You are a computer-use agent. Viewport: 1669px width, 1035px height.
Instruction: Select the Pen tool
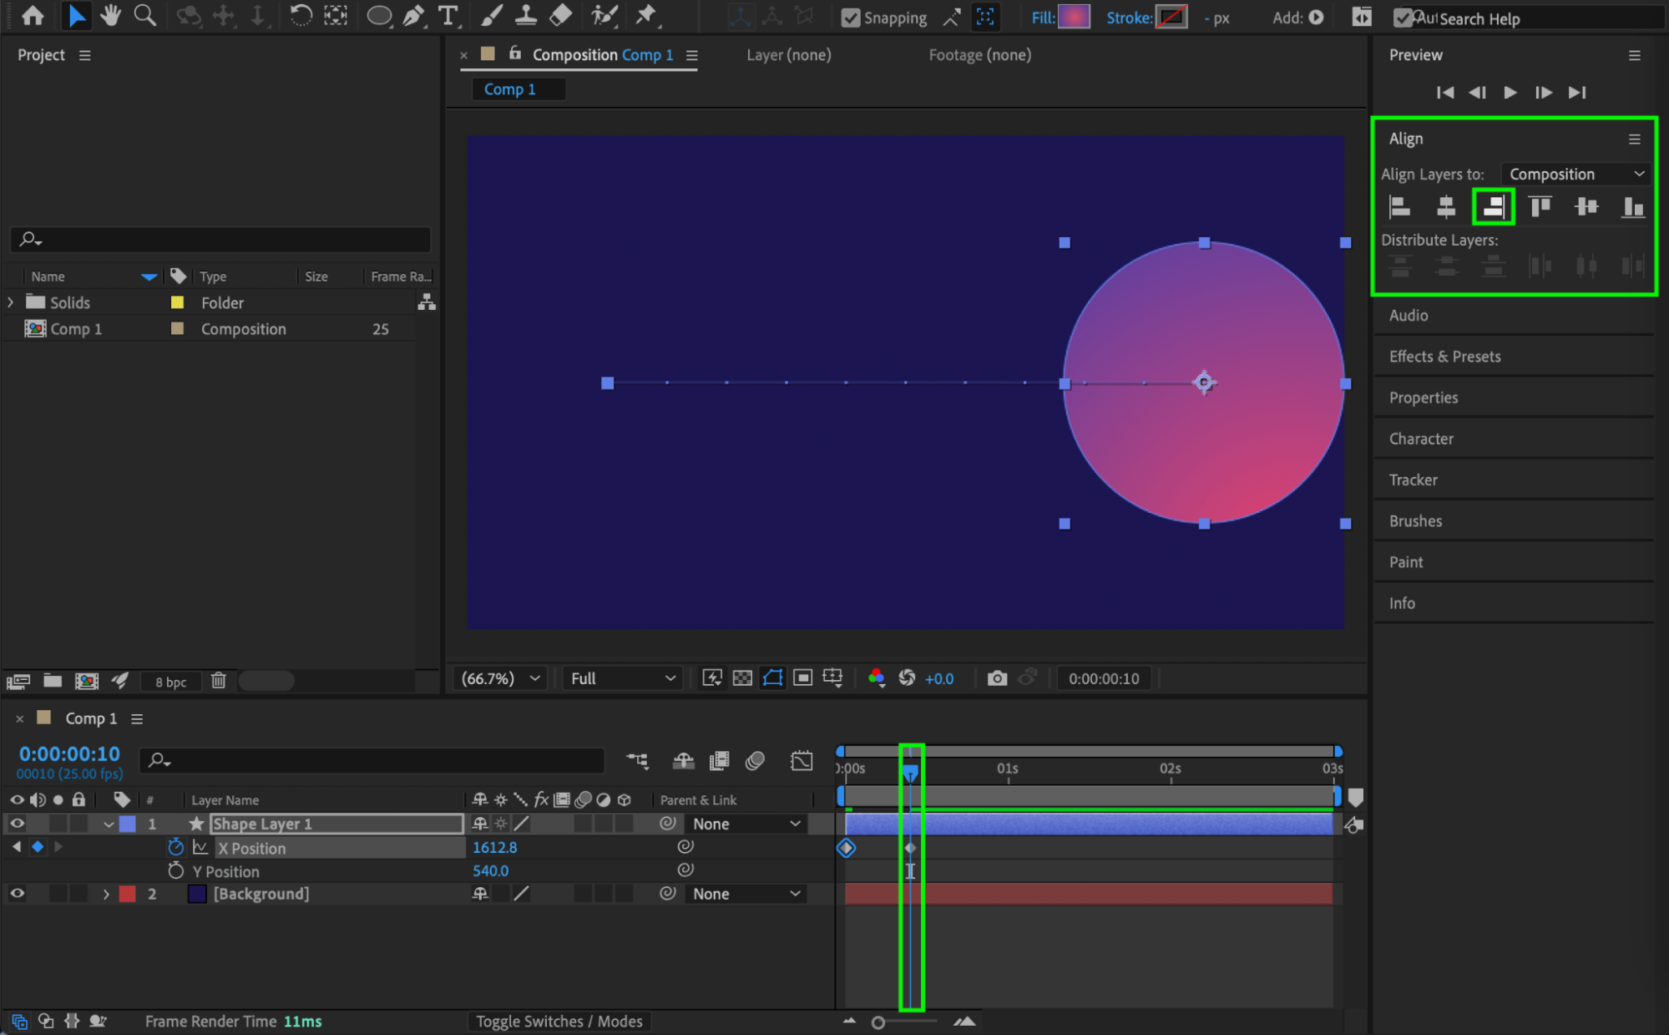pos(413,16)
